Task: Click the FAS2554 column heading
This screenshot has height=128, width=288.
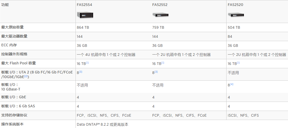Action: point(84,5)
